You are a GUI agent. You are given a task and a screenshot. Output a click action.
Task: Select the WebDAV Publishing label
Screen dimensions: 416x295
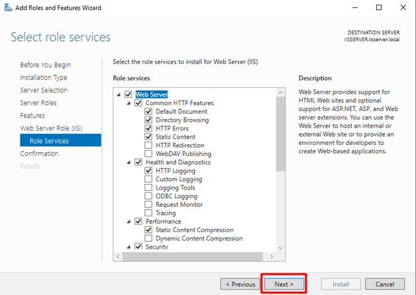pyautogui.click(x=183, y=154)
